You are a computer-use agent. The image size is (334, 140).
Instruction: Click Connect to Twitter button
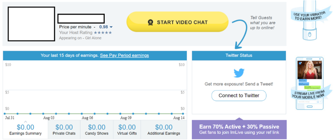[239, 96]
